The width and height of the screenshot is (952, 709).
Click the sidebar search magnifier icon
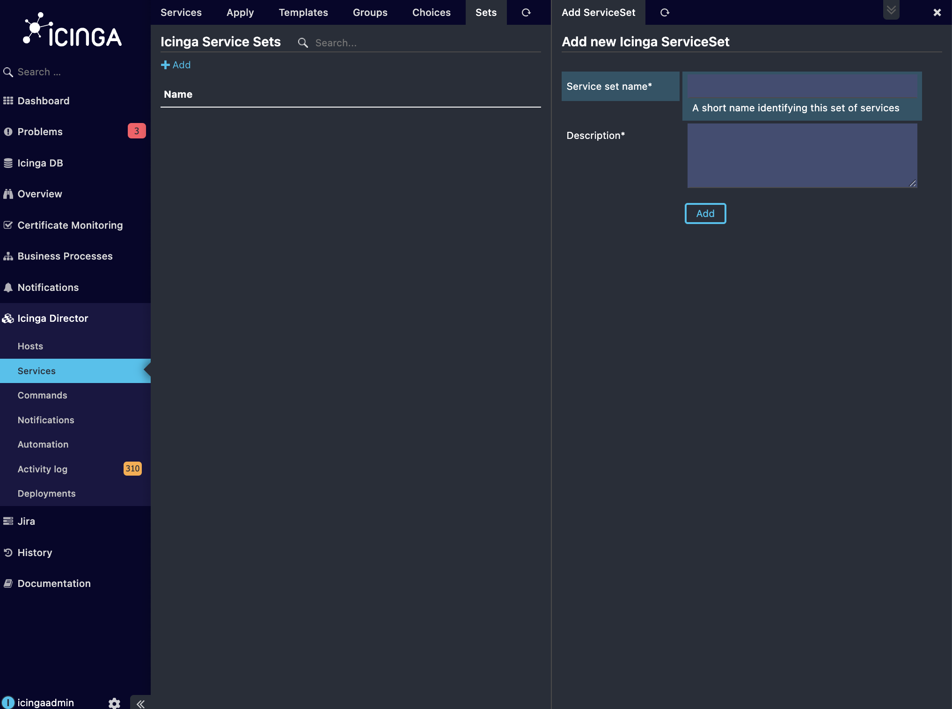click(x=8, y=72)
